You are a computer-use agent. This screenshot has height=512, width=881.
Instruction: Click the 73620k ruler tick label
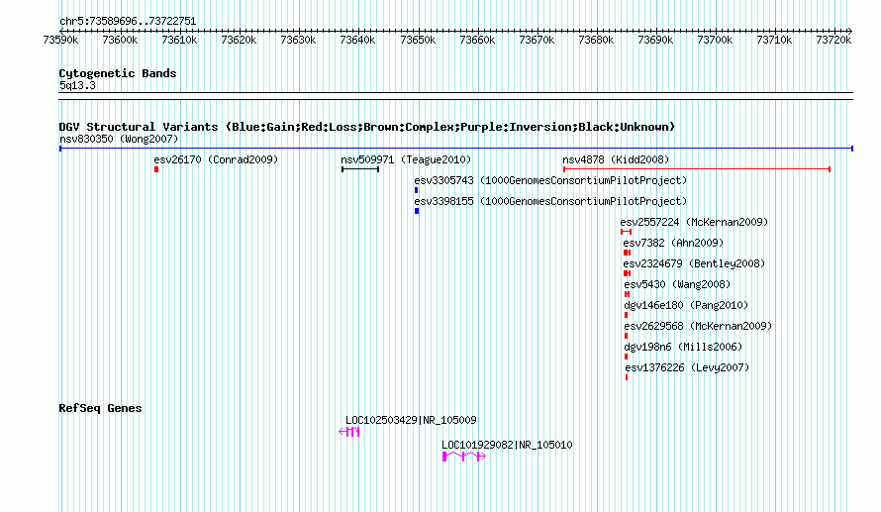point(239,40)
